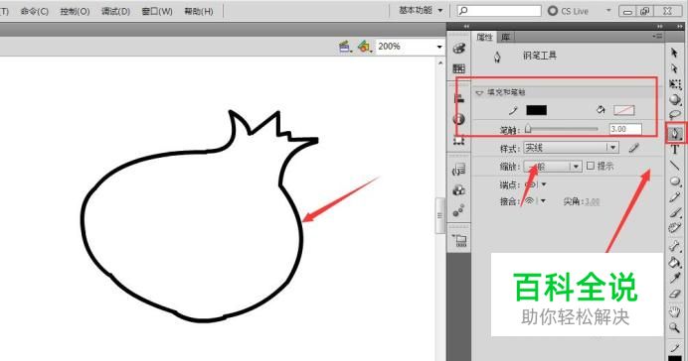Toggle the 提示 stroke hinting checkbox

(x=591, y=166)
